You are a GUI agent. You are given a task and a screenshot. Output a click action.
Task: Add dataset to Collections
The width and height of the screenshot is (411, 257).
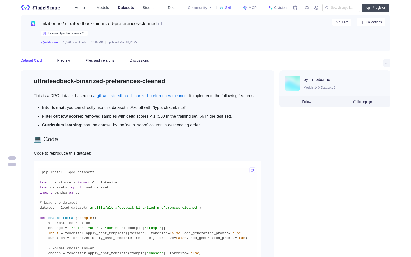(x=371, y=22)
